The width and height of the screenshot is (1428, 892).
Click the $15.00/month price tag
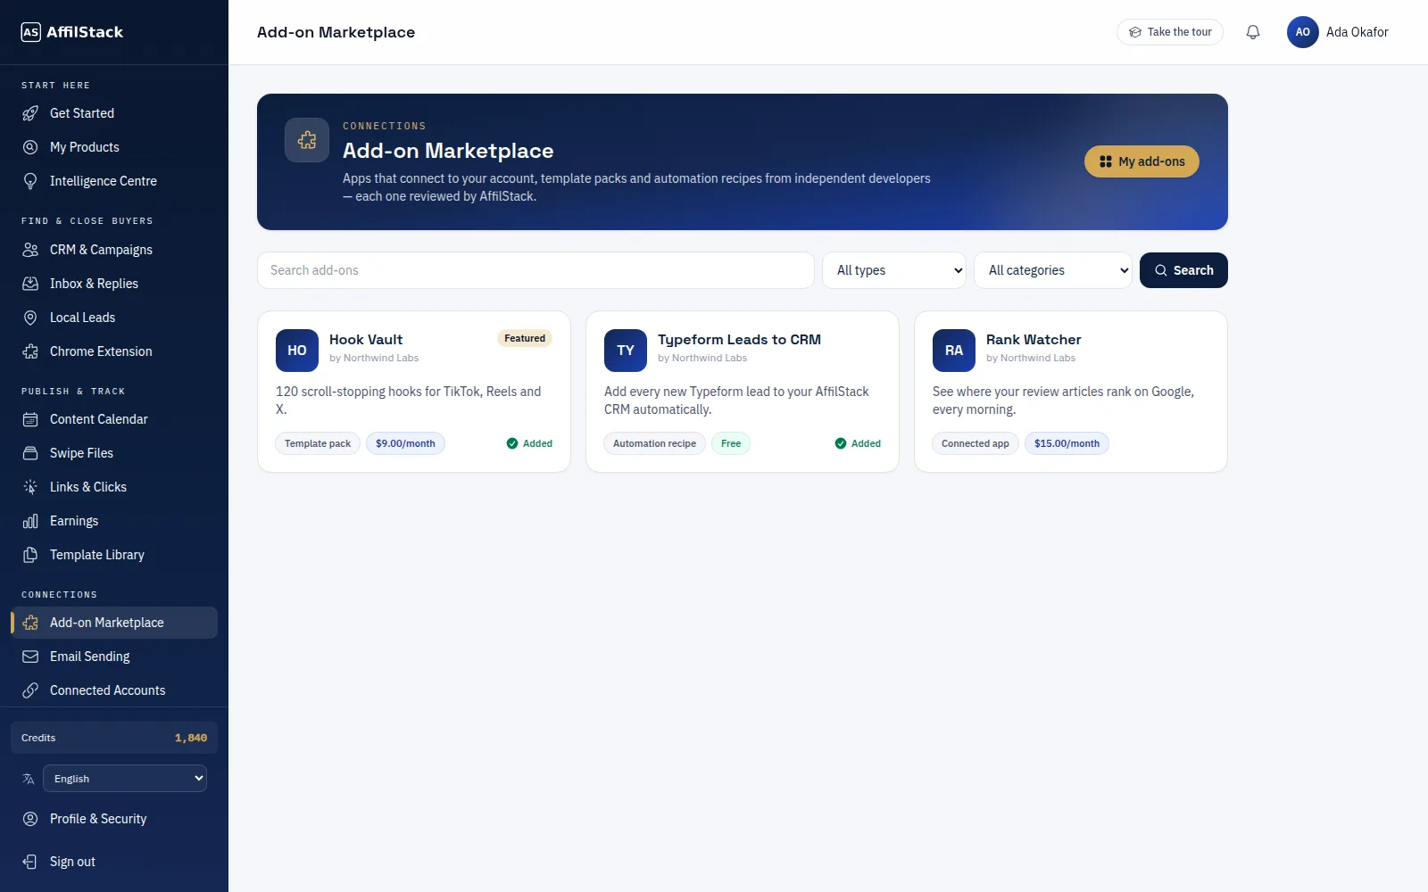click(1067, 443)
